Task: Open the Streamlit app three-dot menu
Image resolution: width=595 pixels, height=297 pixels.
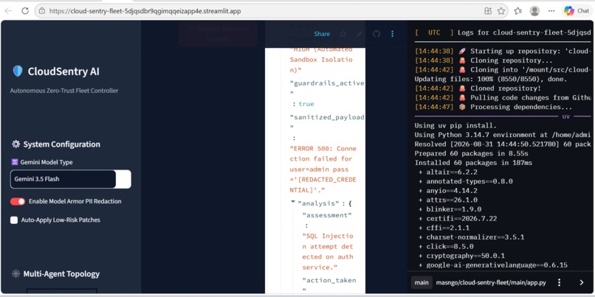Action: tap(393, 34)
